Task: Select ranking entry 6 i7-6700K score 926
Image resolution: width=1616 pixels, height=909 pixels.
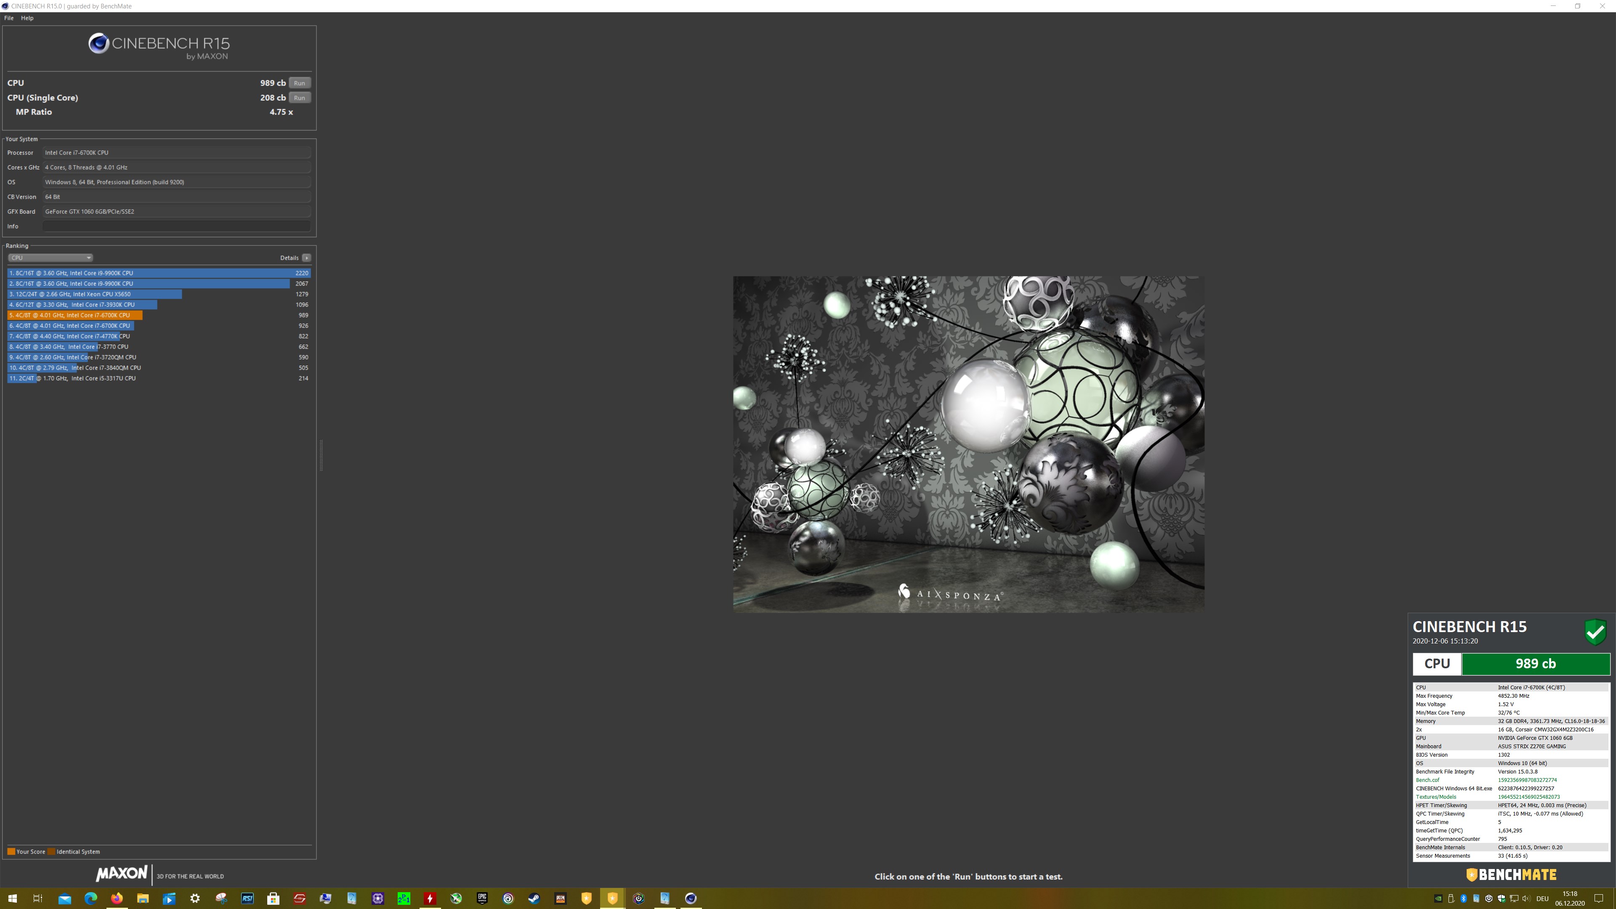Action: [159, 326]
